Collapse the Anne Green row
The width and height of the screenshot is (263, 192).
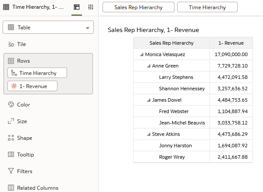coord(149,66)
